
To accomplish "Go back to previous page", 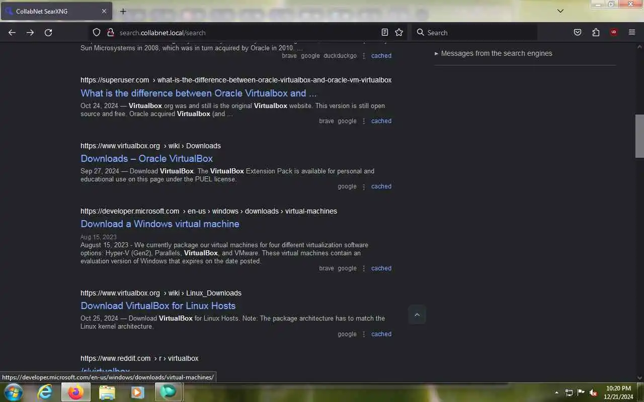I will [12, 33].
